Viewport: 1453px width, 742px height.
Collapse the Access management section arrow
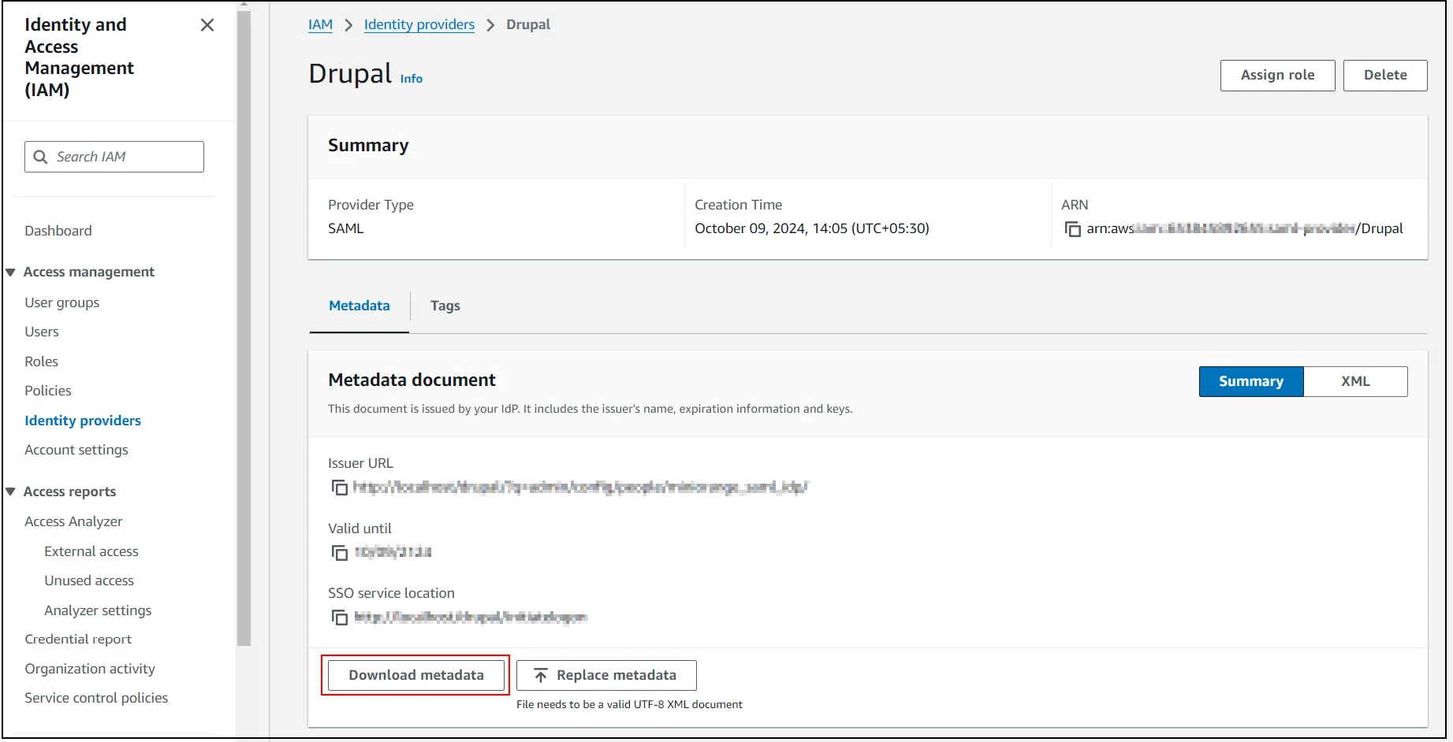[x=11, y=273]
